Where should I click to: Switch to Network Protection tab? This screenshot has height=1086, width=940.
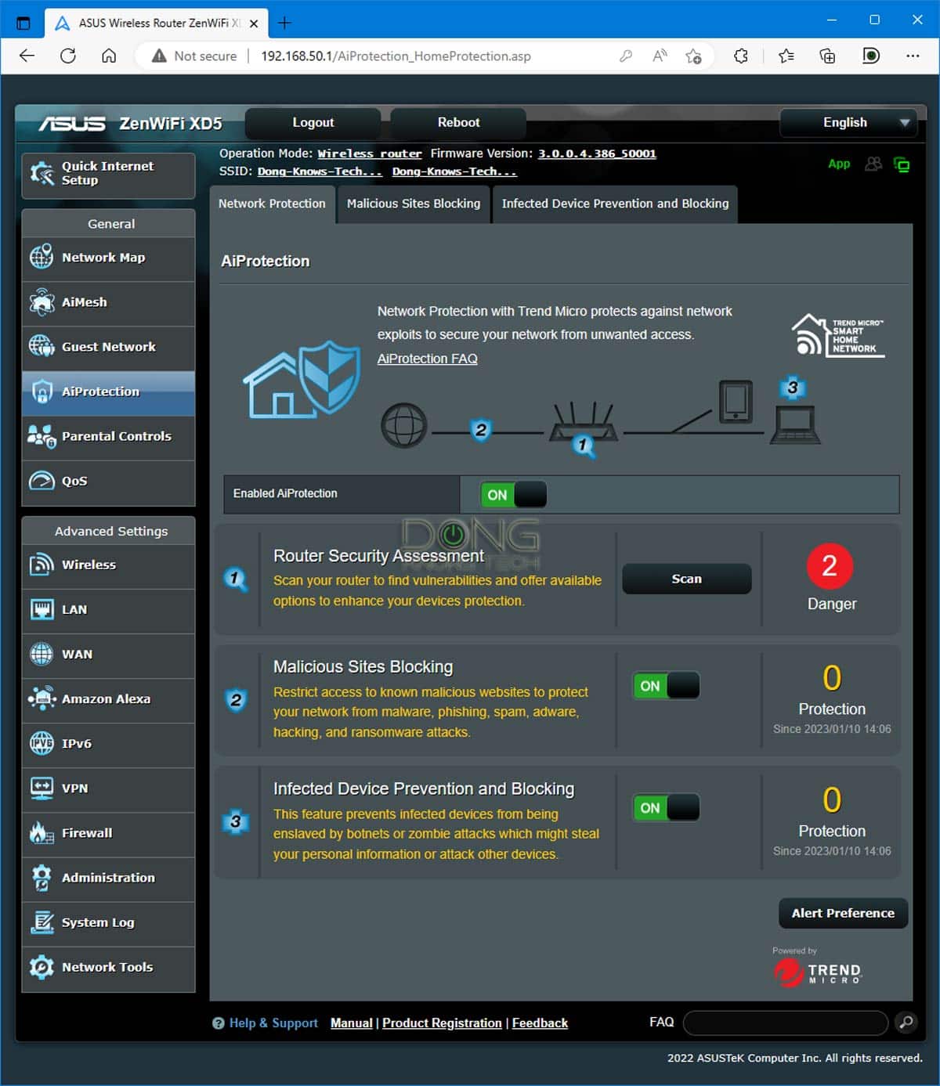pyautogui.click(x=272, y=204)
